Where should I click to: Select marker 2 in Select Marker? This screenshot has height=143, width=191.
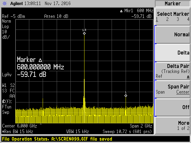pyautogui.click(x=167, y=19)
